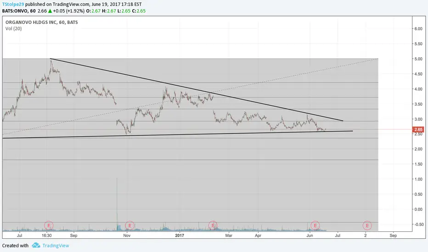Viewport: 428px width, 252px height.
Task: Click the 2017 time axis label
Action: (x=180, y=236)
